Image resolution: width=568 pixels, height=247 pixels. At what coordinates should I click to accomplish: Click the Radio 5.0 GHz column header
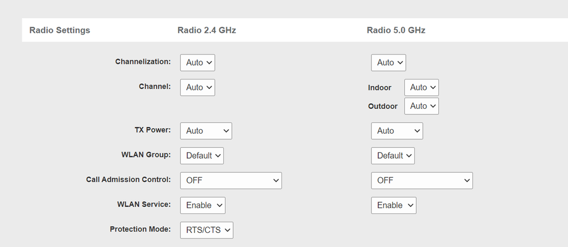click(x=396, y=30)
